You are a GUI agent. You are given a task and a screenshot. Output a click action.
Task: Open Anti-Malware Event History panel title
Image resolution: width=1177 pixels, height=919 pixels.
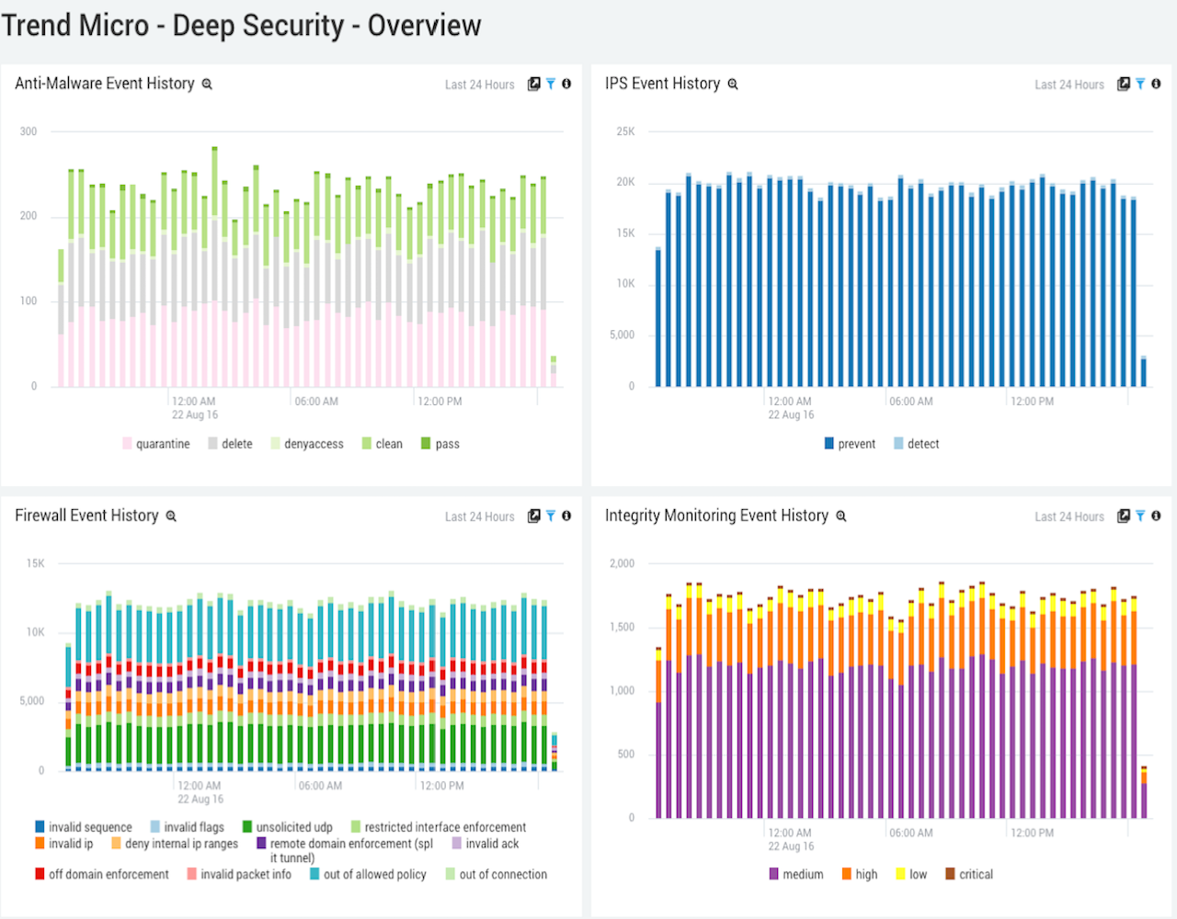105,84
